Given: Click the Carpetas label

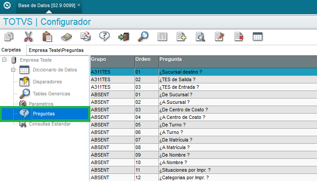Looking at the screenshot, I should click(x=11, y=50).
